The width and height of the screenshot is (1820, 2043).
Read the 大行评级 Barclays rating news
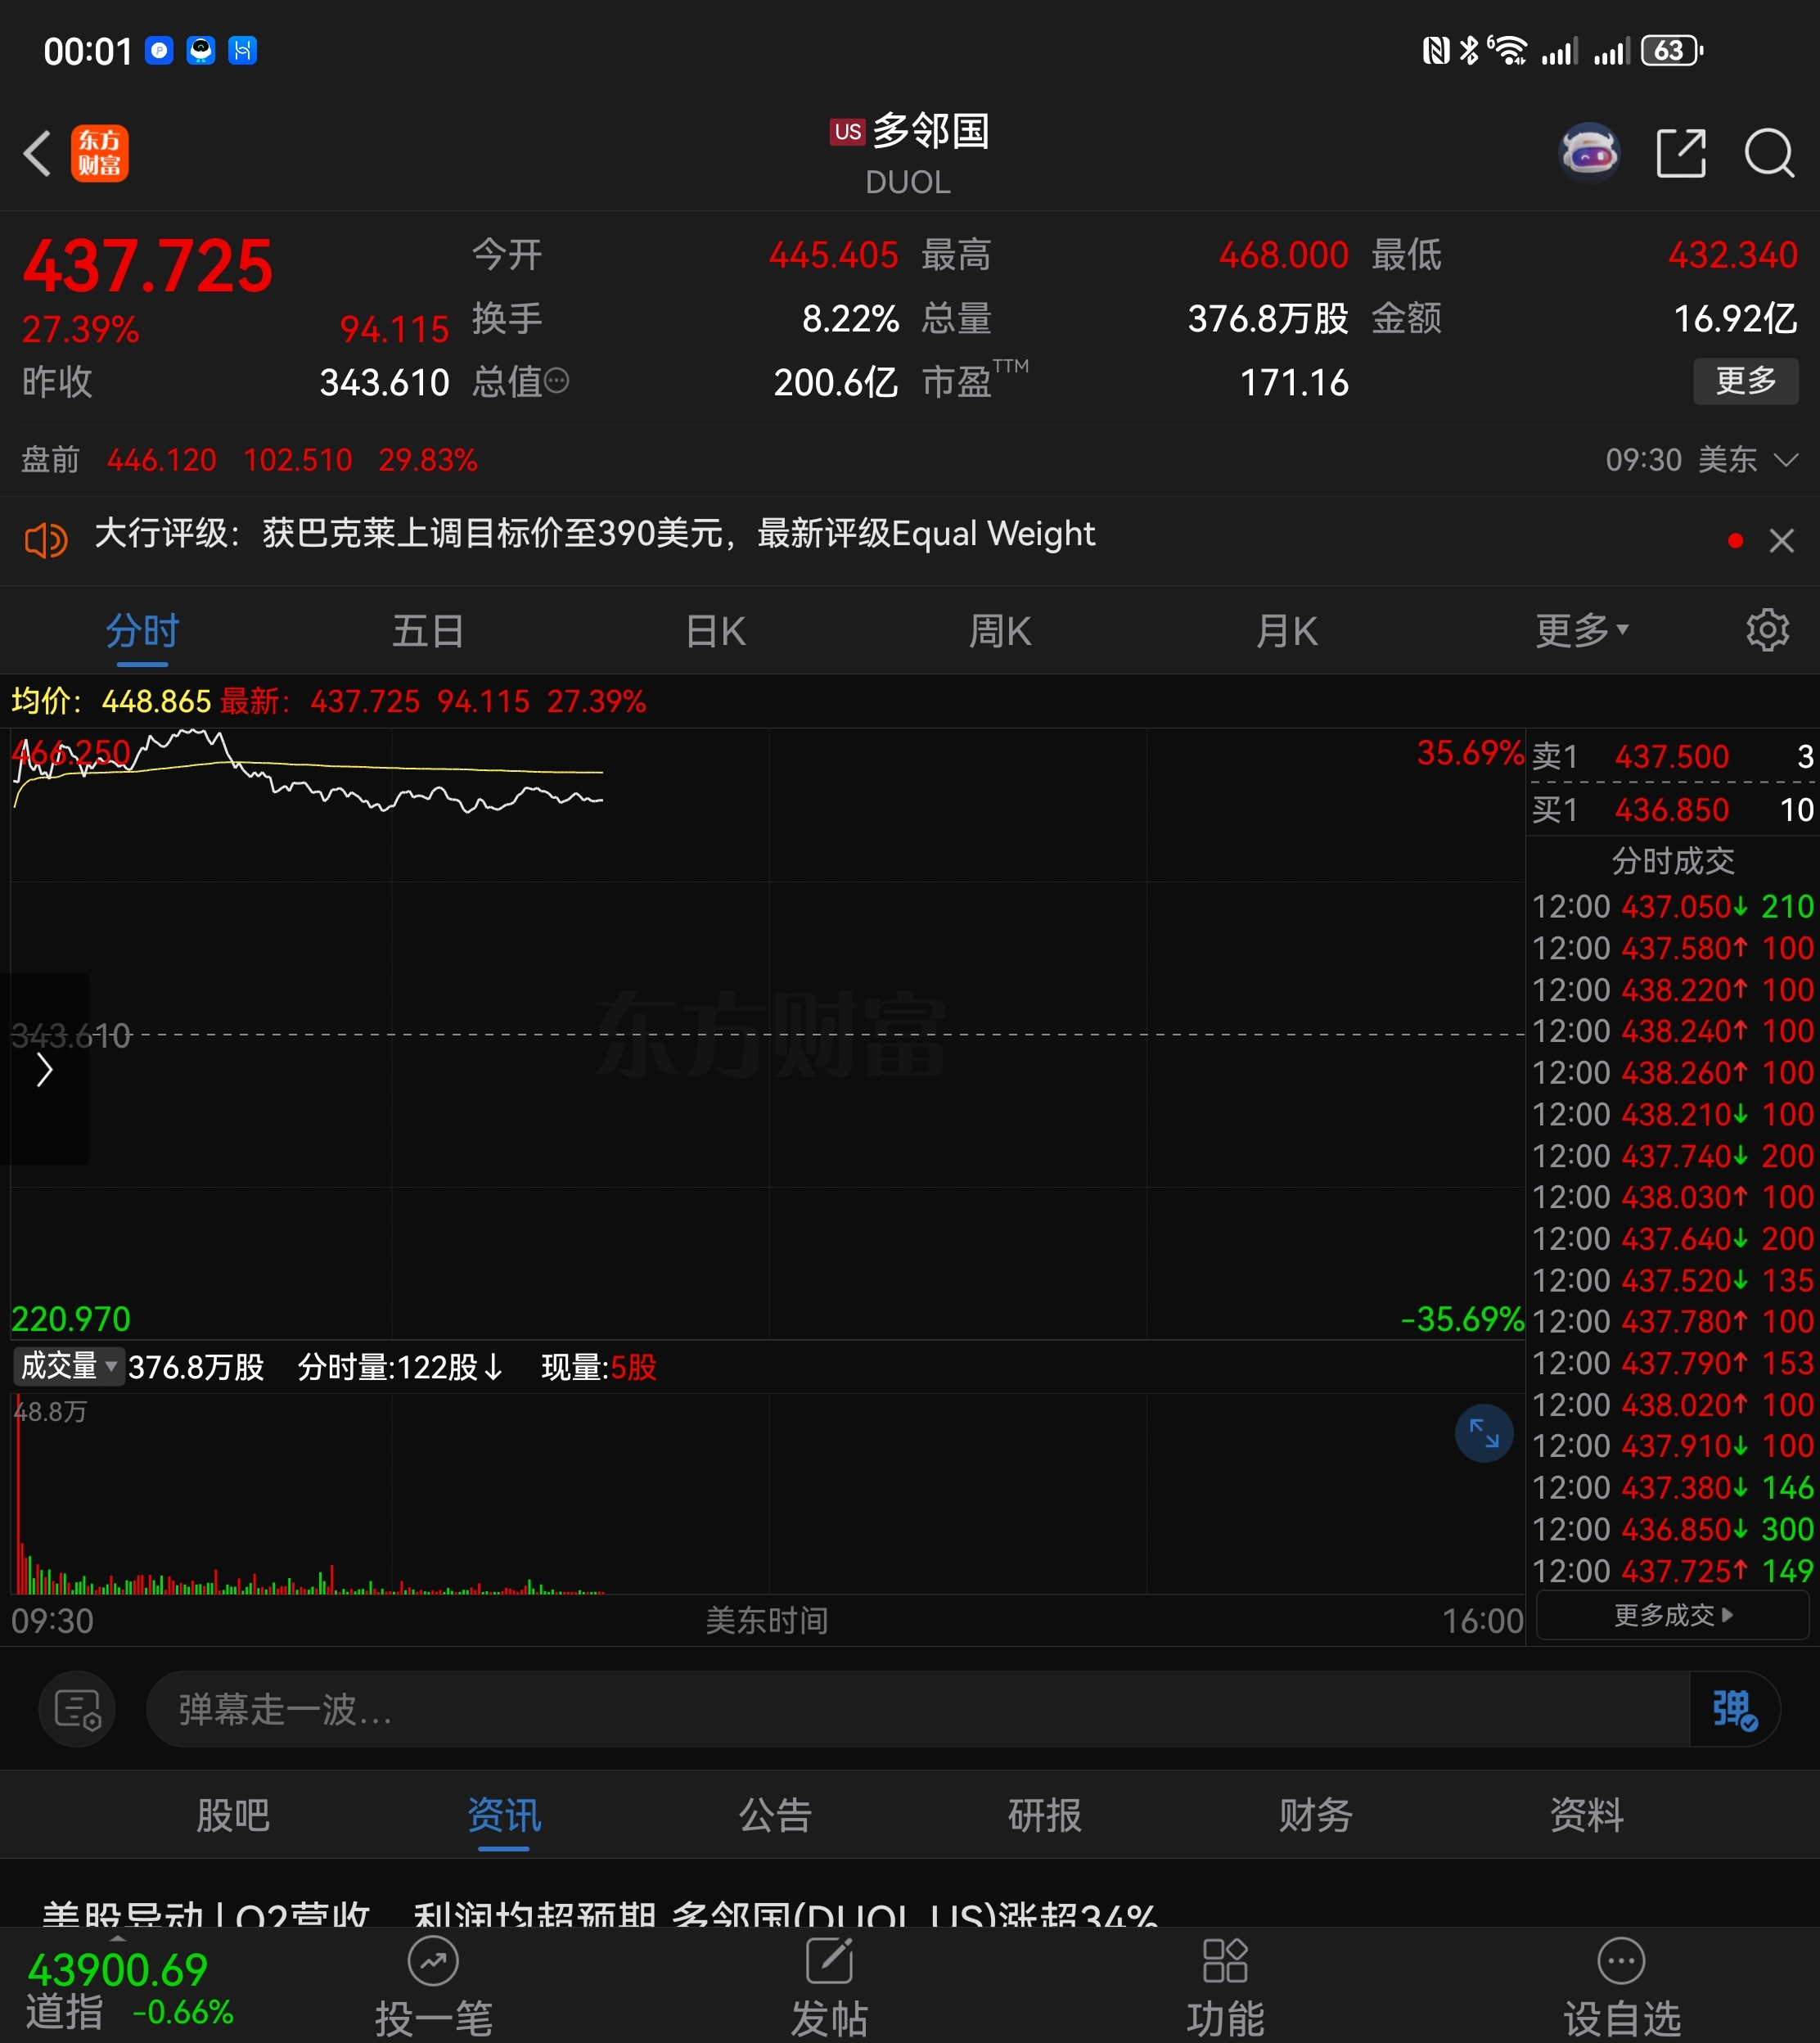coord(595,534)
